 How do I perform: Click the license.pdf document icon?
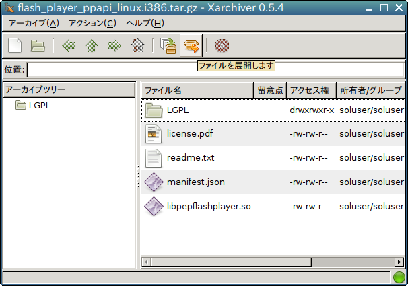tap(154, 134)
